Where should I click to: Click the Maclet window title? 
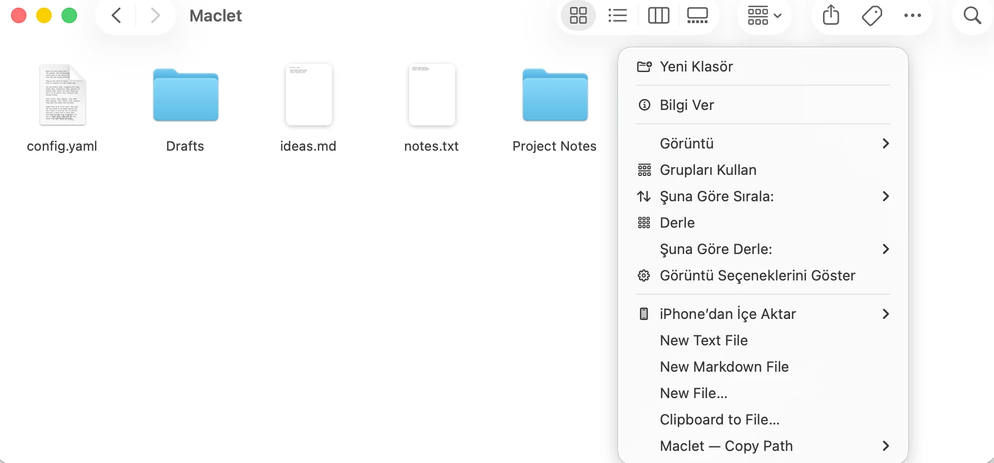tap(216, 16)
